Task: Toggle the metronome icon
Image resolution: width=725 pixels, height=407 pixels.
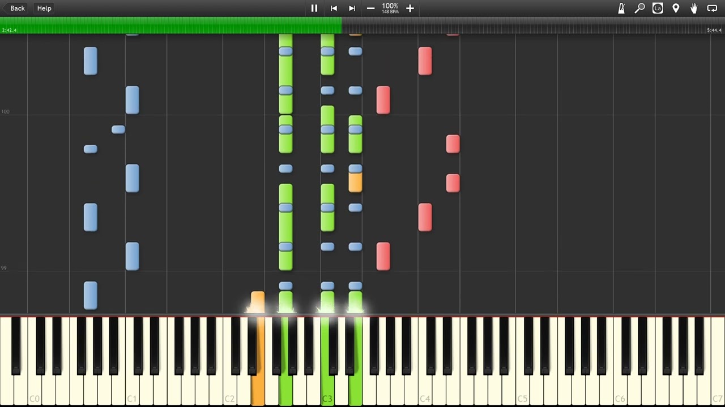Action: (x=621, y=8)
